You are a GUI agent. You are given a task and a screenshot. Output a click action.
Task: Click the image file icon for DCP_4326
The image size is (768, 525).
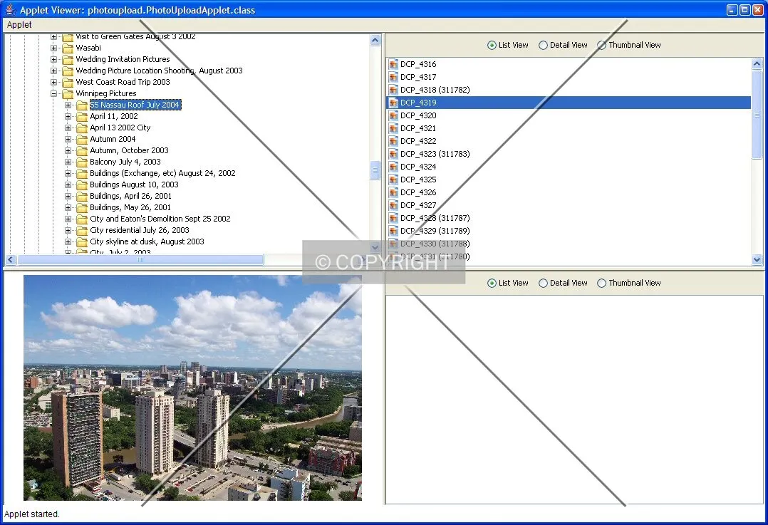point(393,192)
